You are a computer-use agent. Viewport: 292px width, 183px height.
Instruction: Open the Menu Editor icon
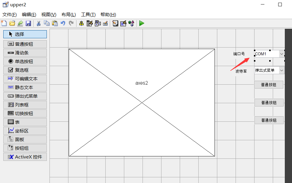(x=89, y=23)
